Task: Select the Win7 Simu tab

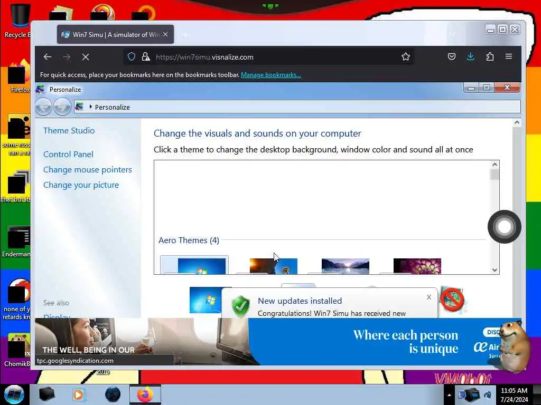Action: click(115, 34)
